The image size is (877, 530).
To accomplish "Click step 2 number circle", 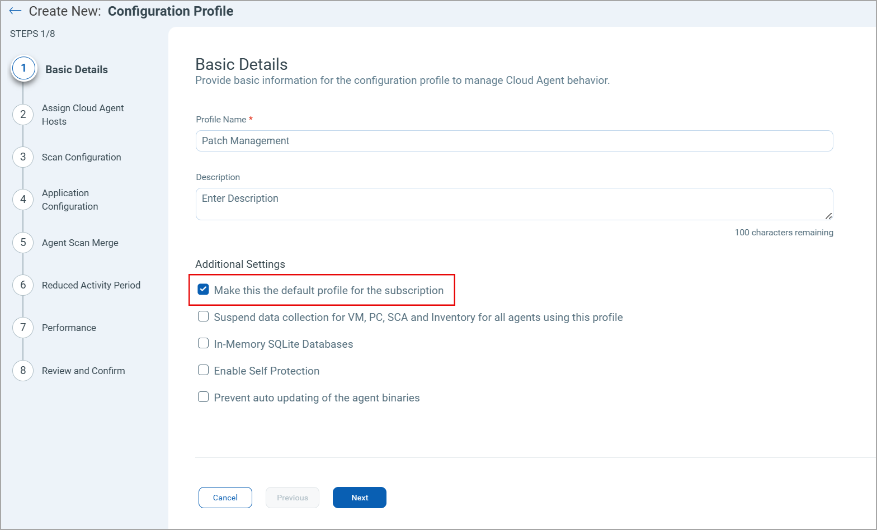I will (x=23, y=115).
